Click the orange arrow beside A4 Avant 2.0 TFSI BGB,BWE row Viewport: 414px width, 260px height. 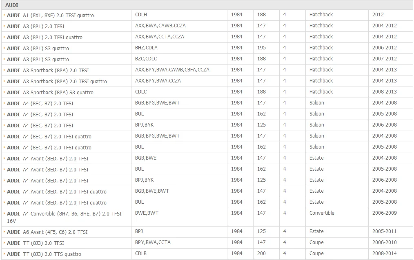click(x=4, y=158)
